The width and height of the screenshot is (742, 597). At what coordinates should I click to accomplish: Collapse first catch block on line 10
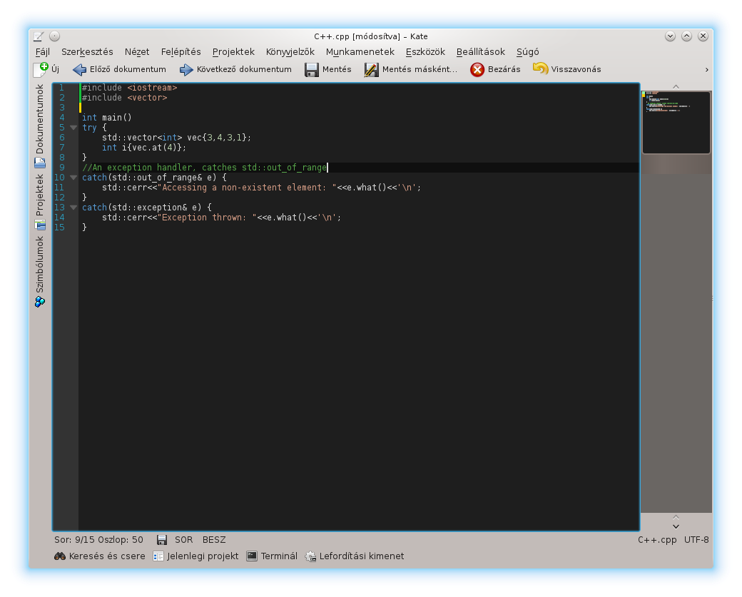[x=73, y=178]
